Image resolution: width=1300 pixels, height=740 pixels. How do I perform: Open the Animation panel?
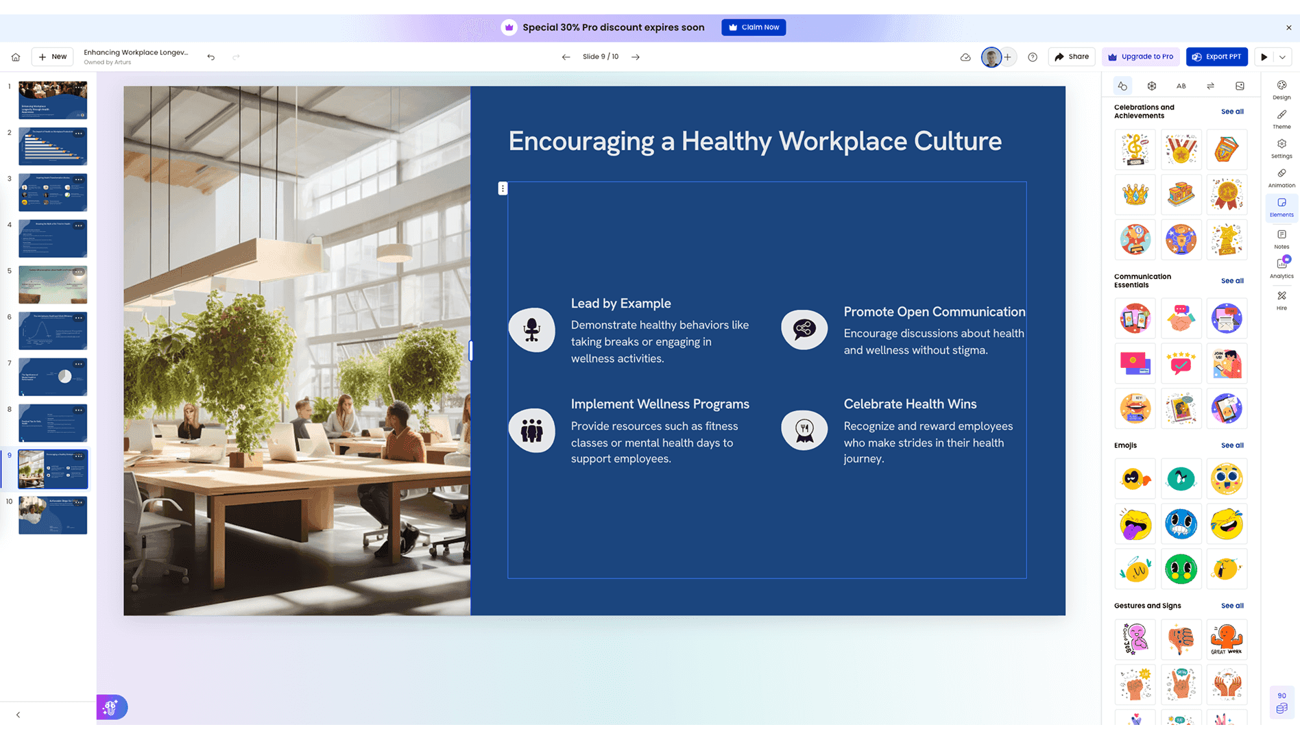[1281, 178]
